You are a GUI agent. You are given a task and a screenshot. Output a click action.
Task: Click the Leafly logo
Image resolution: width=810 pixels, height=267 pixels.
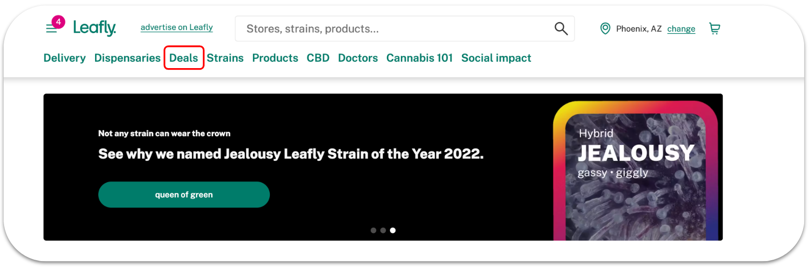pyautogui.click(x=95, y=28)
